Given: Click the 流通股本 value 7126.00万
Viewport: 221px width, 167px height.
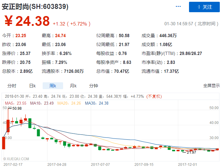Looking at the screenshot, I should pos(74,71).
